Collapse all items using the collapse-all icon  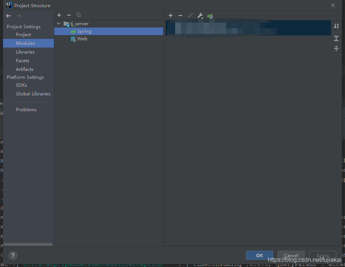[x=336, y=48]
